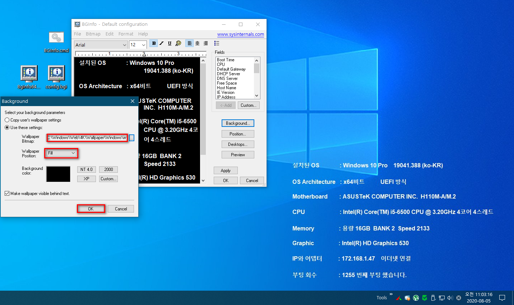The width and height of the screenshot is (514, 305).
Task: Browse for wallpaper bitmap file
Action: point(132,138)
